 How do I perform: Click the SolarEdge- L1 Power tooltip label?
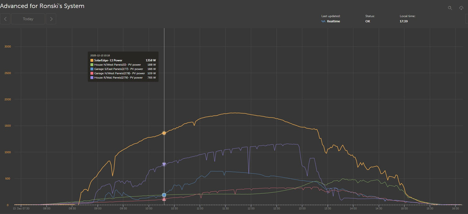(108, 60)
